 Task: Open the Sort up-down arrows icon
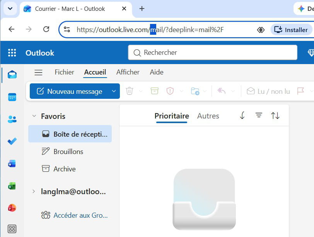tap(275, 115)
